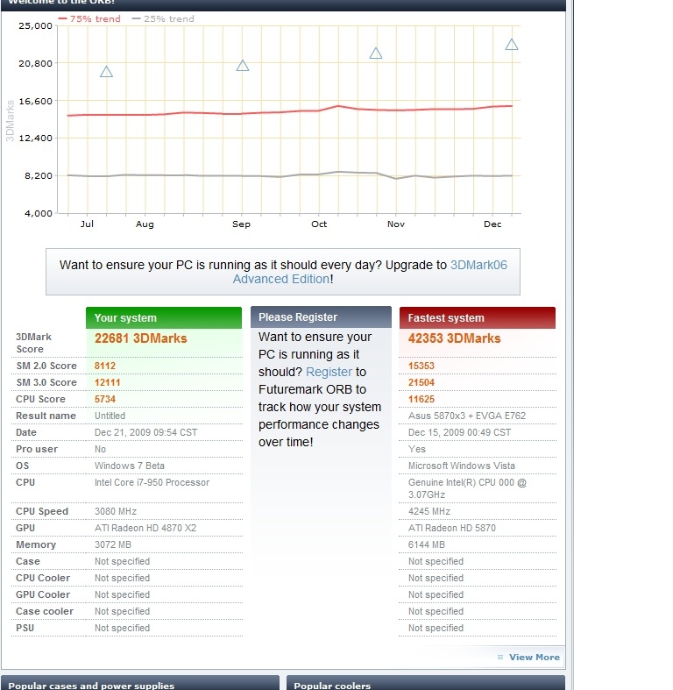
Task: Click the triangle marker above September
Action: click(x=243, y=66)
